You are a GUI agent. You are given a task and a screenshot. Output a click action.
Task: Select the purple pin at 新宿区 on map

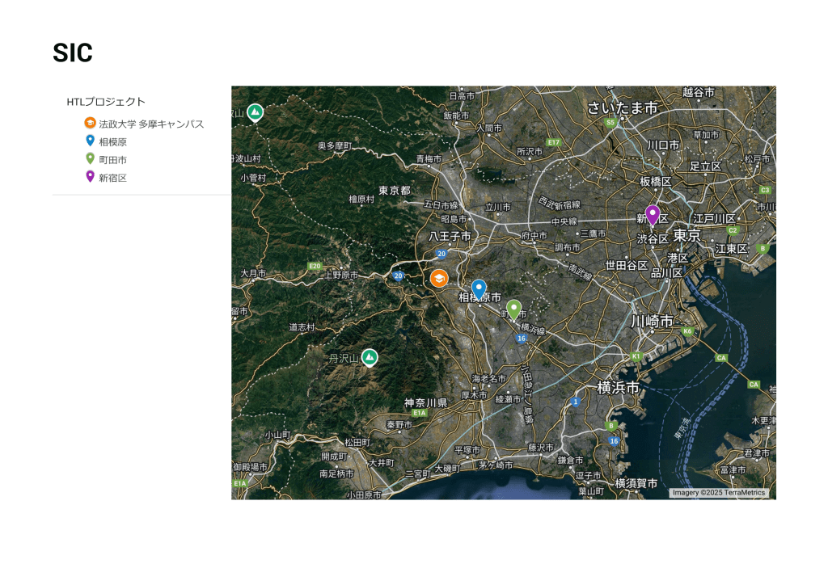tap(653, 214)
